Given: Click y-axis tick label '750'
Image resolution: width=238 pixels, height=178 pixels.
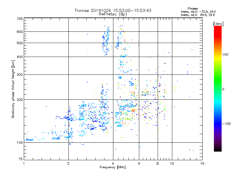Looking at the screenshot, I should 20,19.
